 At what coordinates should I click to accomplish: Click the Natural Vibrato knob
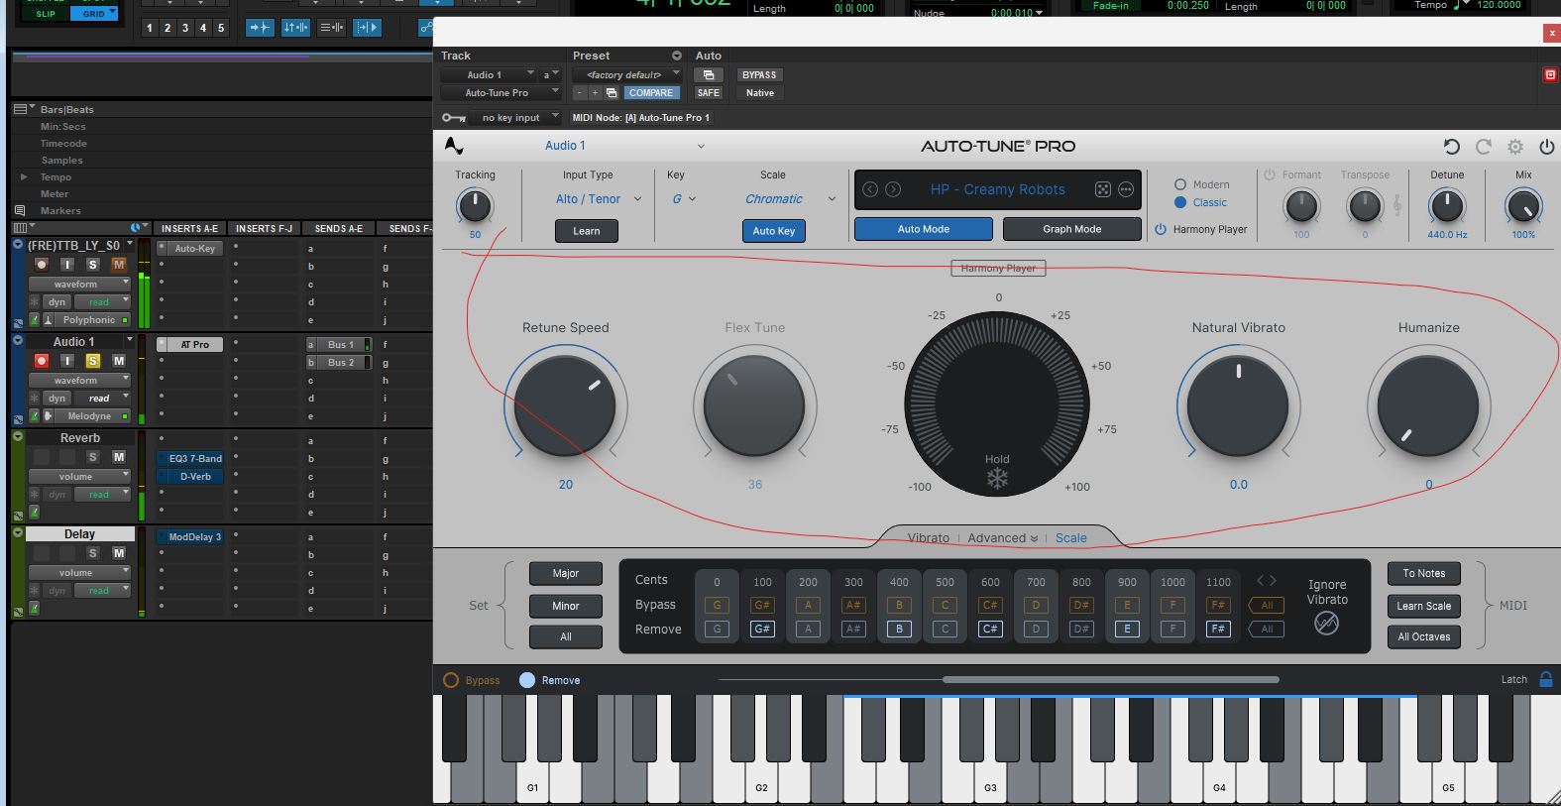coord(1238,405)
